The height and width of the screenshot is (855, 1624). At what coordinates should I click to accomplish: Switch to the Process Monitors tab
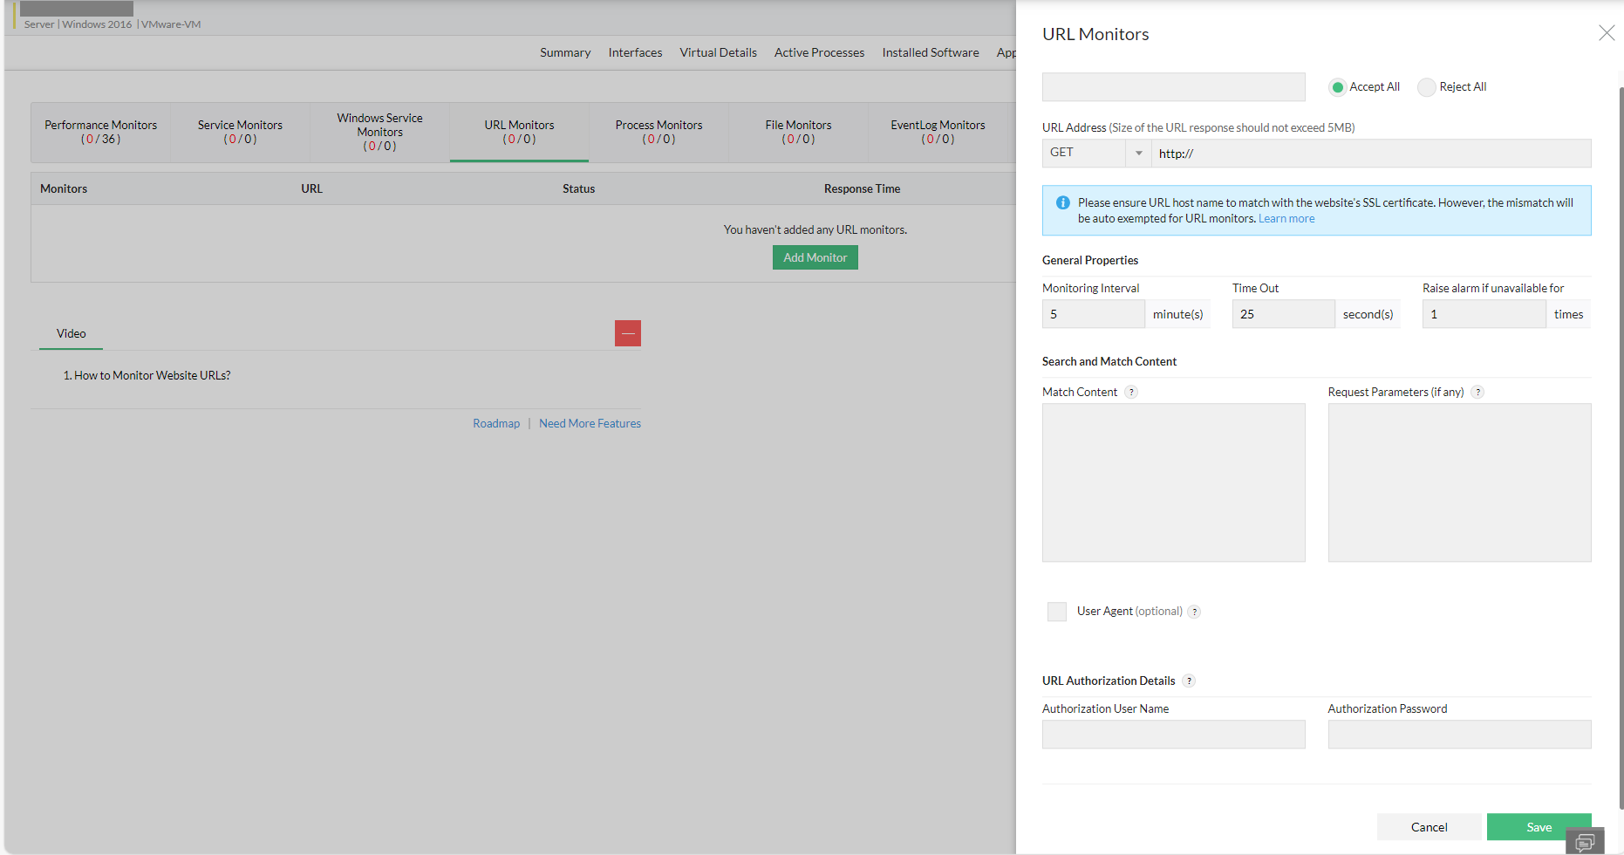coord(658,132)
